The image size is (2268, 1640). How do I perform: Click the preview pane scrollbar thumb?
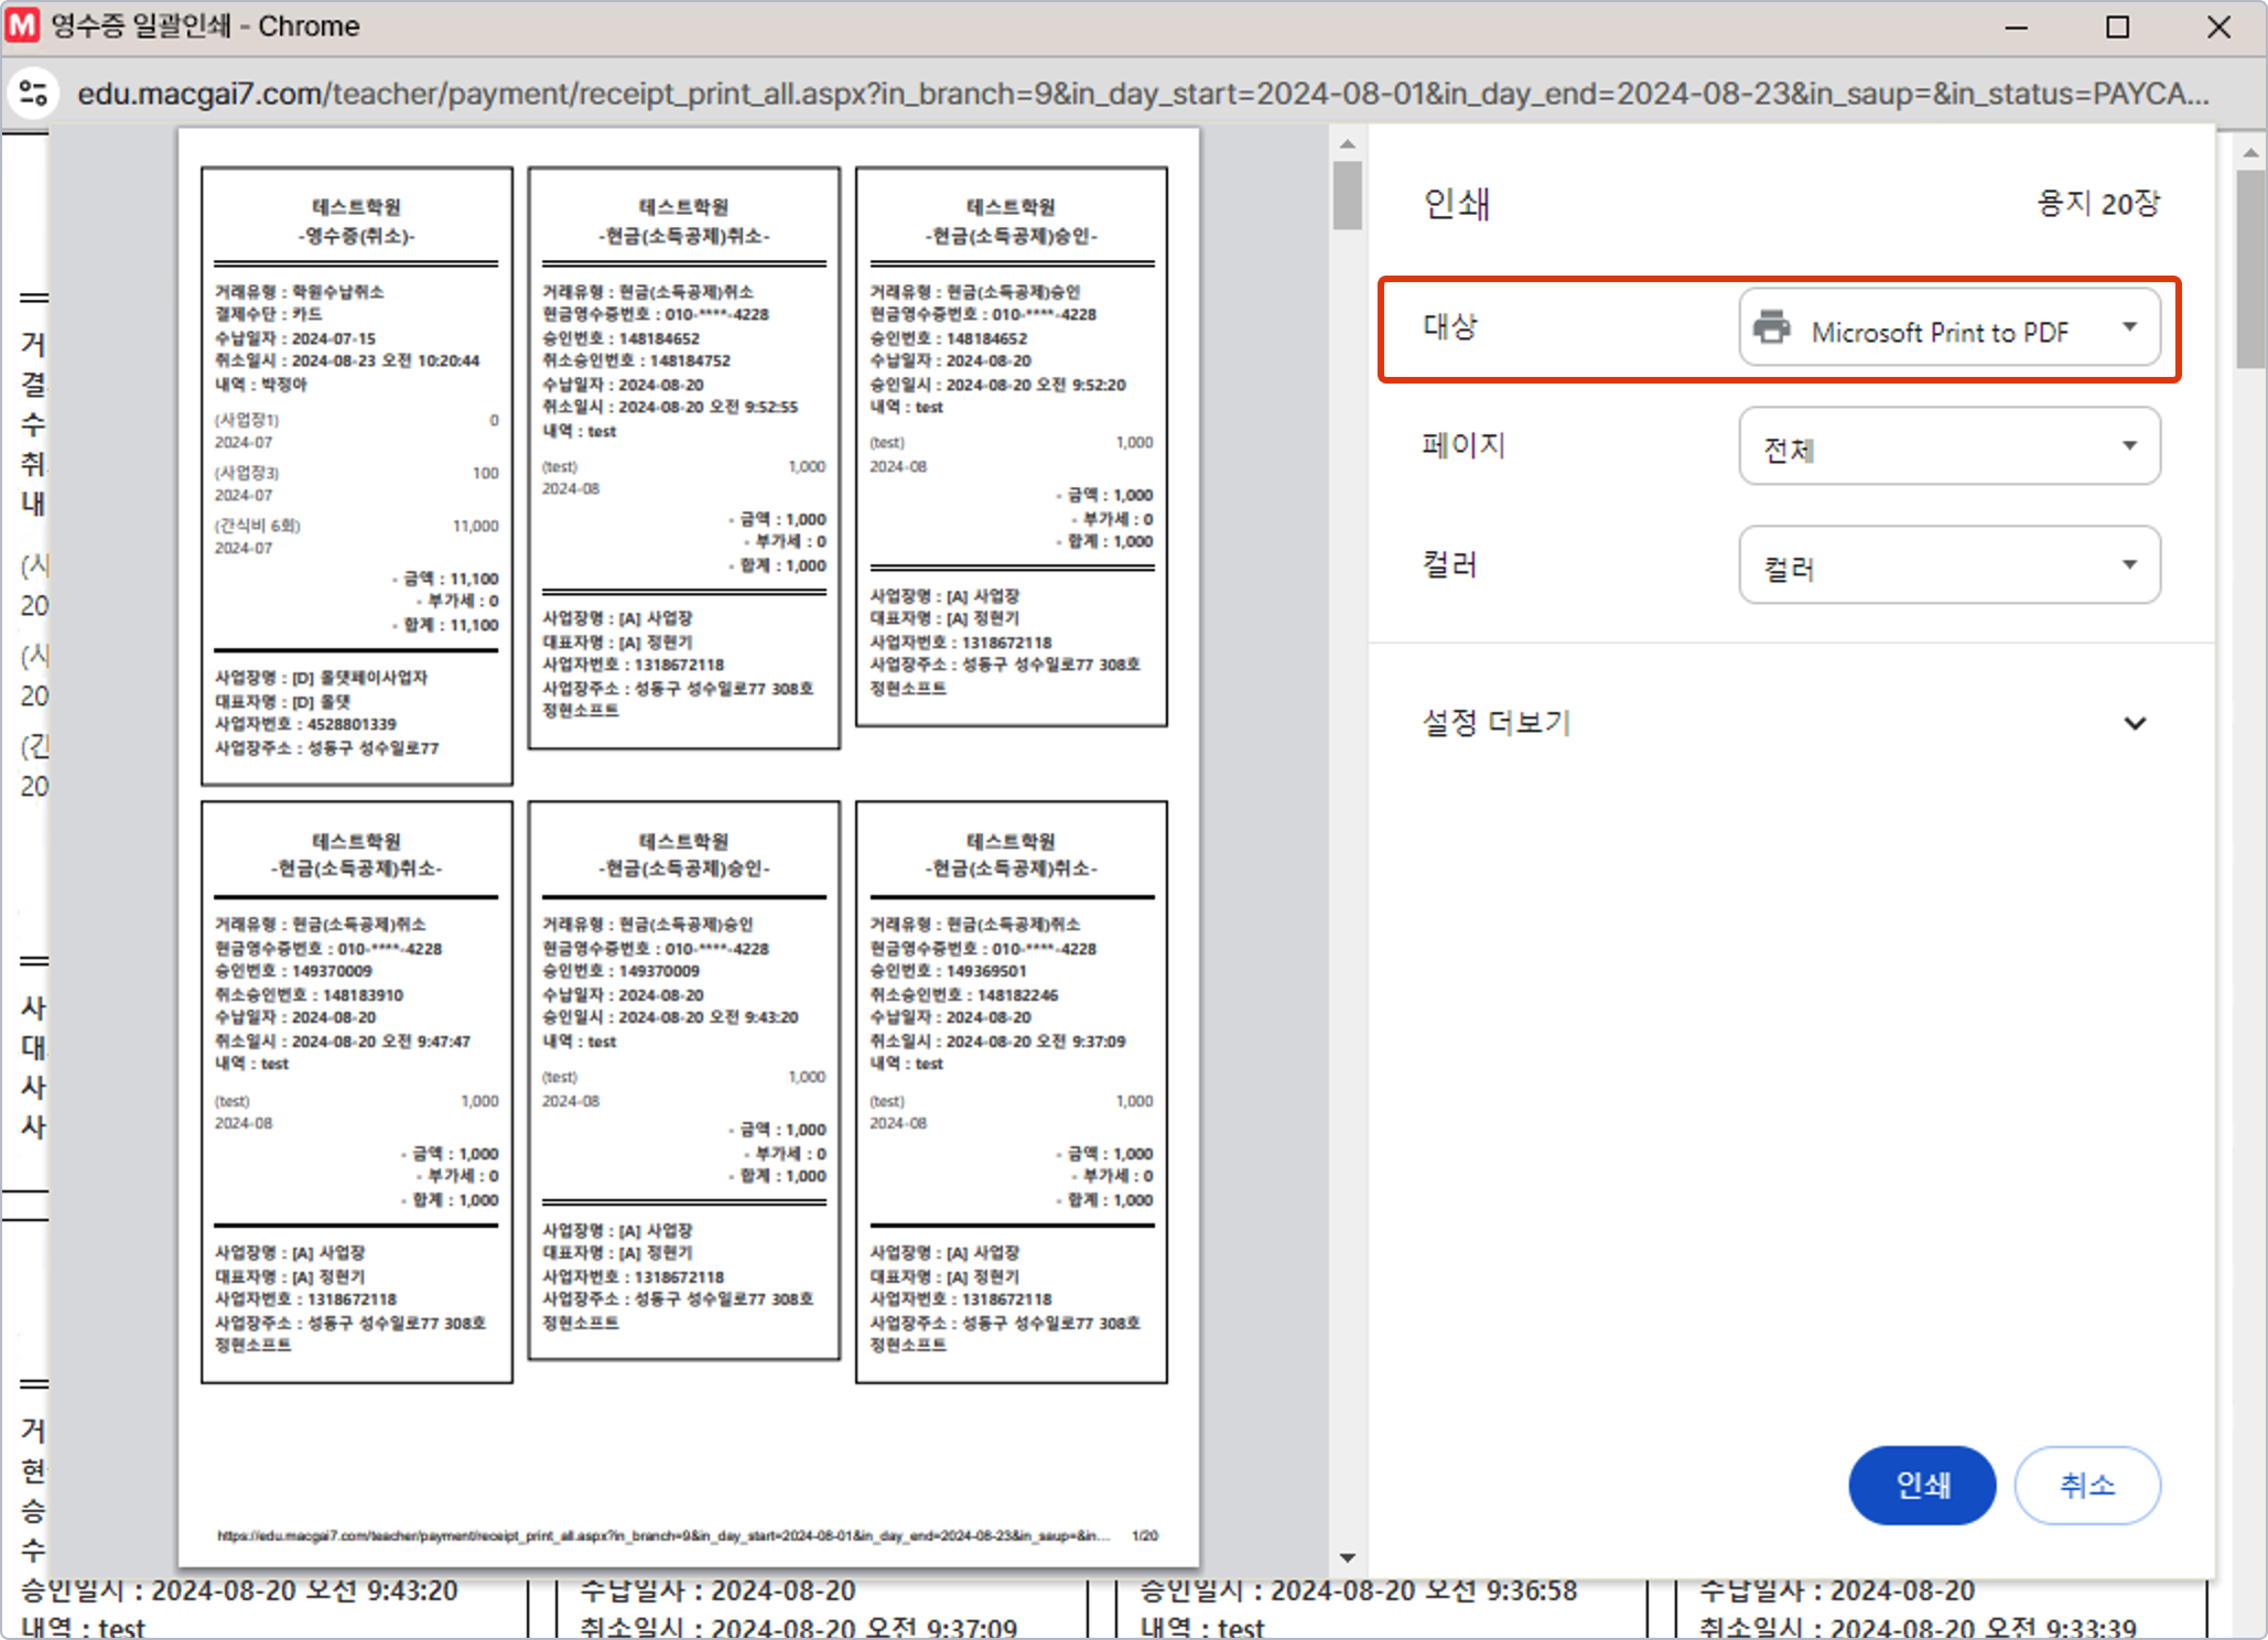point(1347,196)
